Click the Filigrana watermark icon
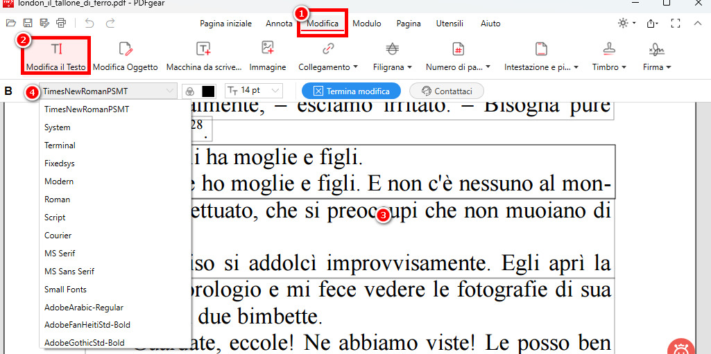Screen dimensions: 711x354 pos(392,48)
